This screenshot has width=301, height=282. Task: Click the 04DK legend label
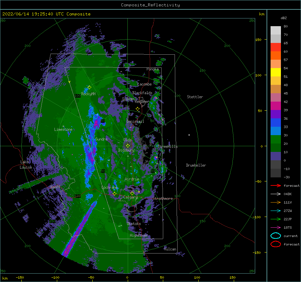coord(288,194)
